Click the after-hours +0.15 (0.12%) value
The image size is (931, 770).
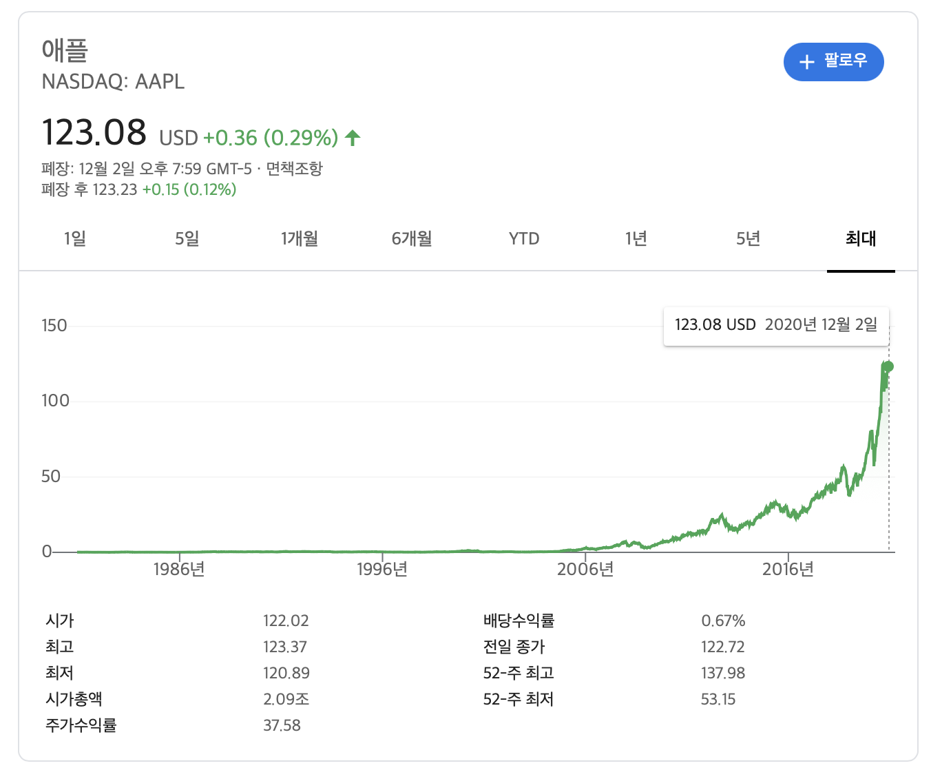tap(189, 189)
